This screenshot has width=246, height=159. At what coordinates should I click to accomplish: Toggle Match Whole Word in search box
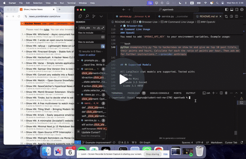98,28
